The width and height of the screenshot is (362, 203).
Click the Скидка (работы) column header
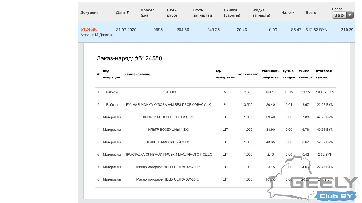click(x=232, y=12)
